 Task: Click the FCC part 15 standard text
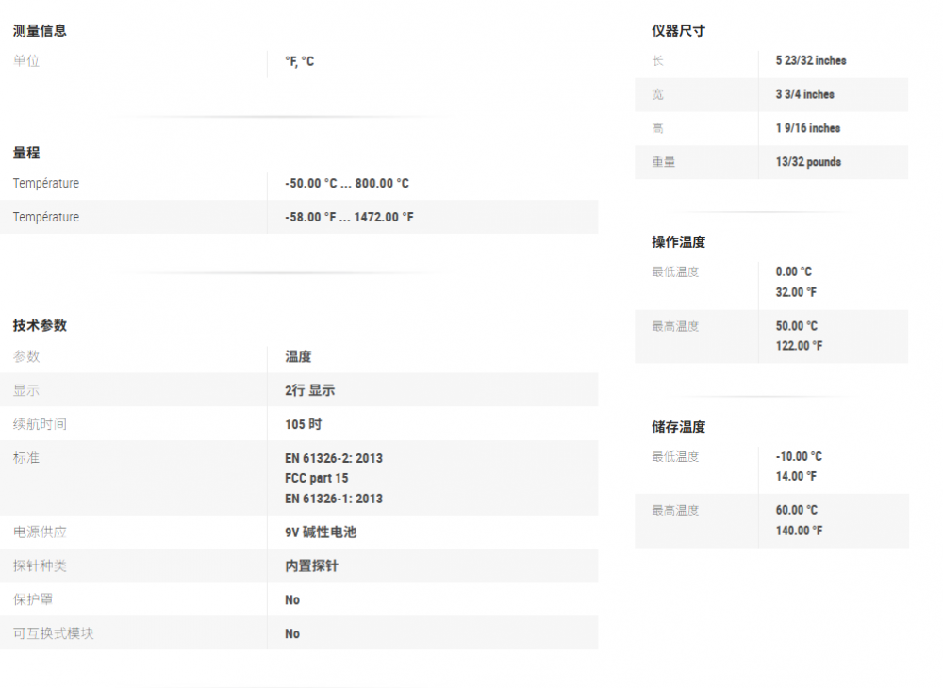point(316,479)
